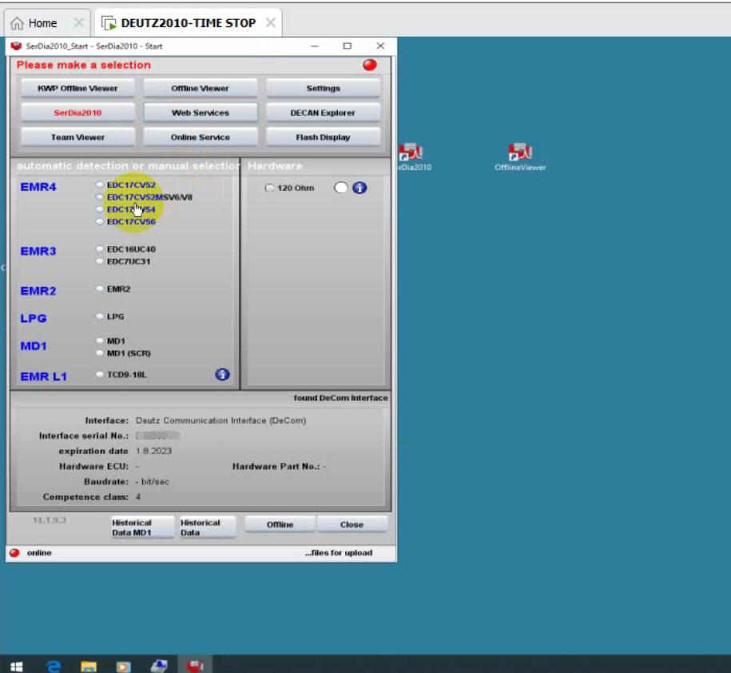Select the TCD9-18L radio option
731x673 pixels.
[99, 375]
